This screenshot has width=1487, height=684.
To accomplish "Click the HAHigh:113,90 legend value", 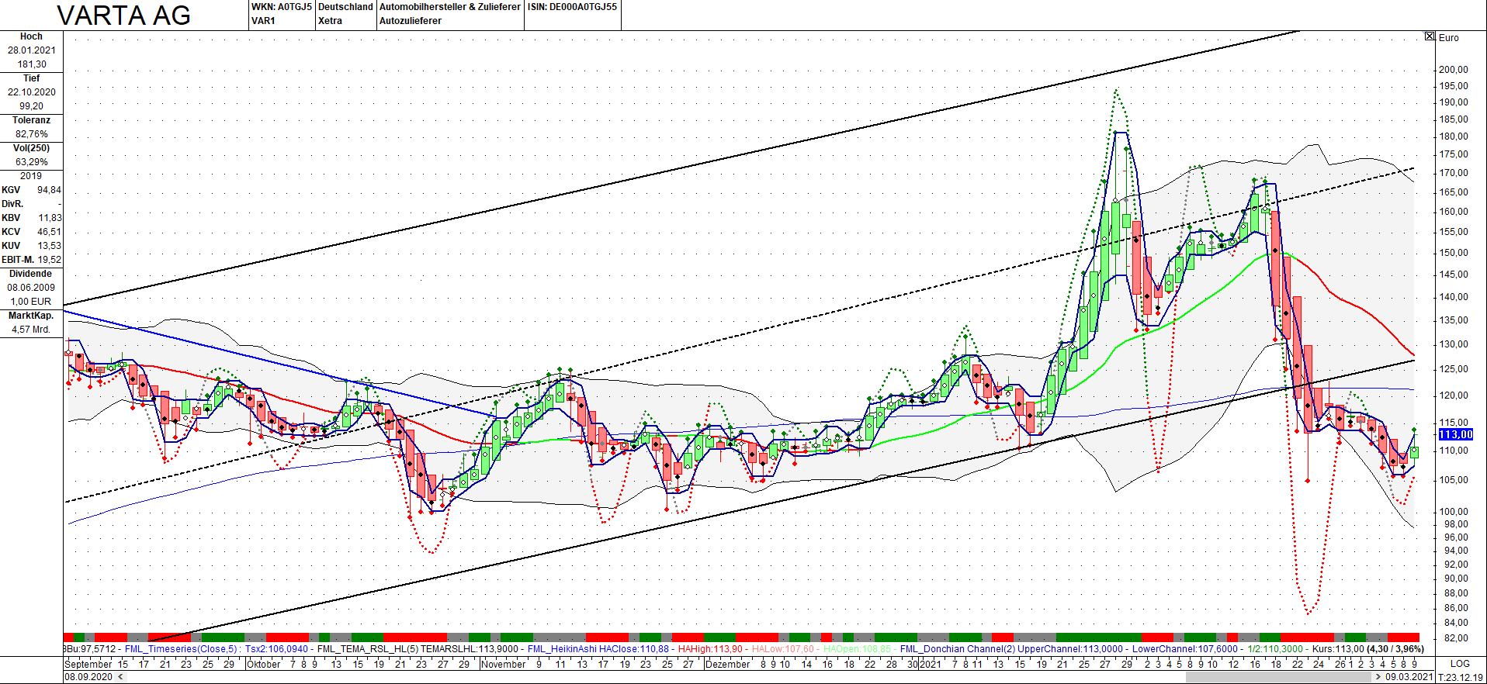I will [710, 649].
